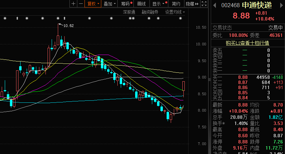Open the 筹码 chip distribution panel
This screenshot has height=154, width=285.
pyautogui.click(x=126, y=4)
